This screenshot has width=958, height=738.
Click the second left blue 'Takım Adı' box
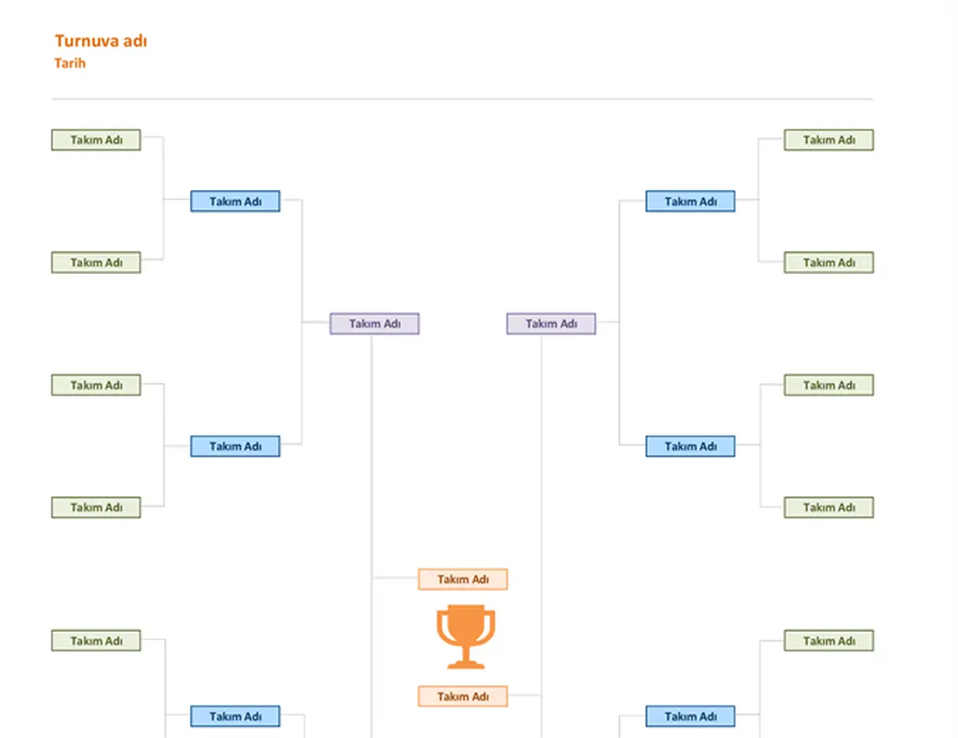click(x=235, y=446)
